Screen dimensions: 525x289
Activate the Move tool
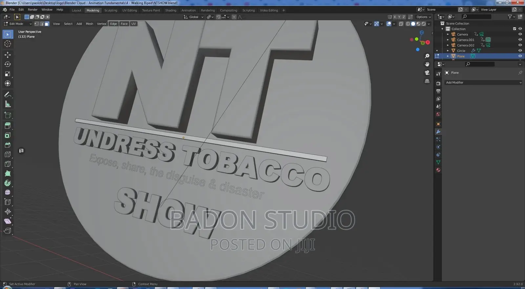coord(8,55)
